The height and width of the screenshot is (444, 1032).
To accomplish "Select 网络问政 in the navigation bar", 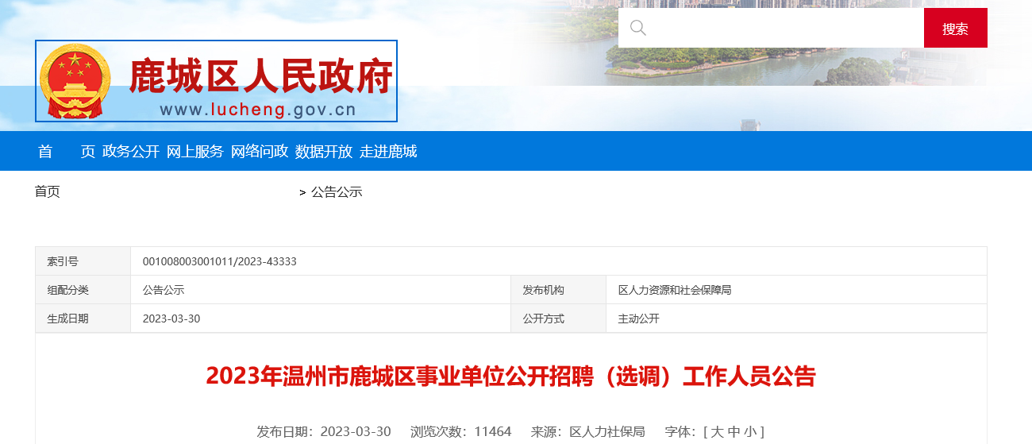I will pos(260,152).
